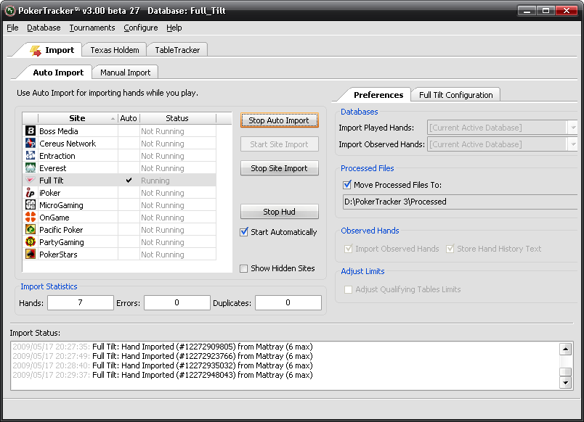584x422 pixels.
Task: Click the MicroGaming site icon
Action: 31,205
